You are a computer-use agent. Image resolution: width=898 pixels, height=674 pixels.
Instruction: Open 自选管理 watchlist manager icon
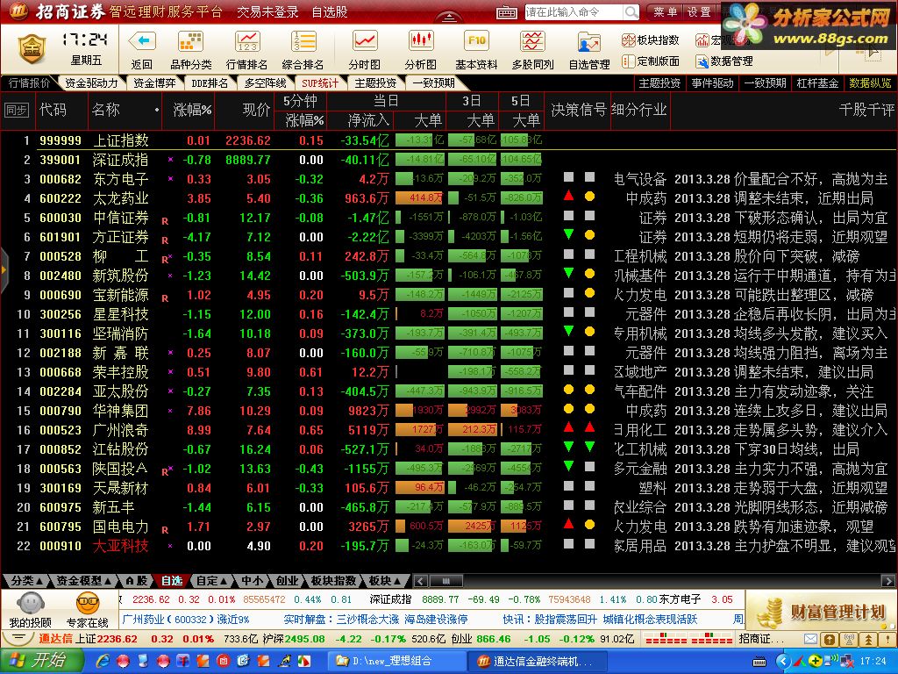coord(588,44)
